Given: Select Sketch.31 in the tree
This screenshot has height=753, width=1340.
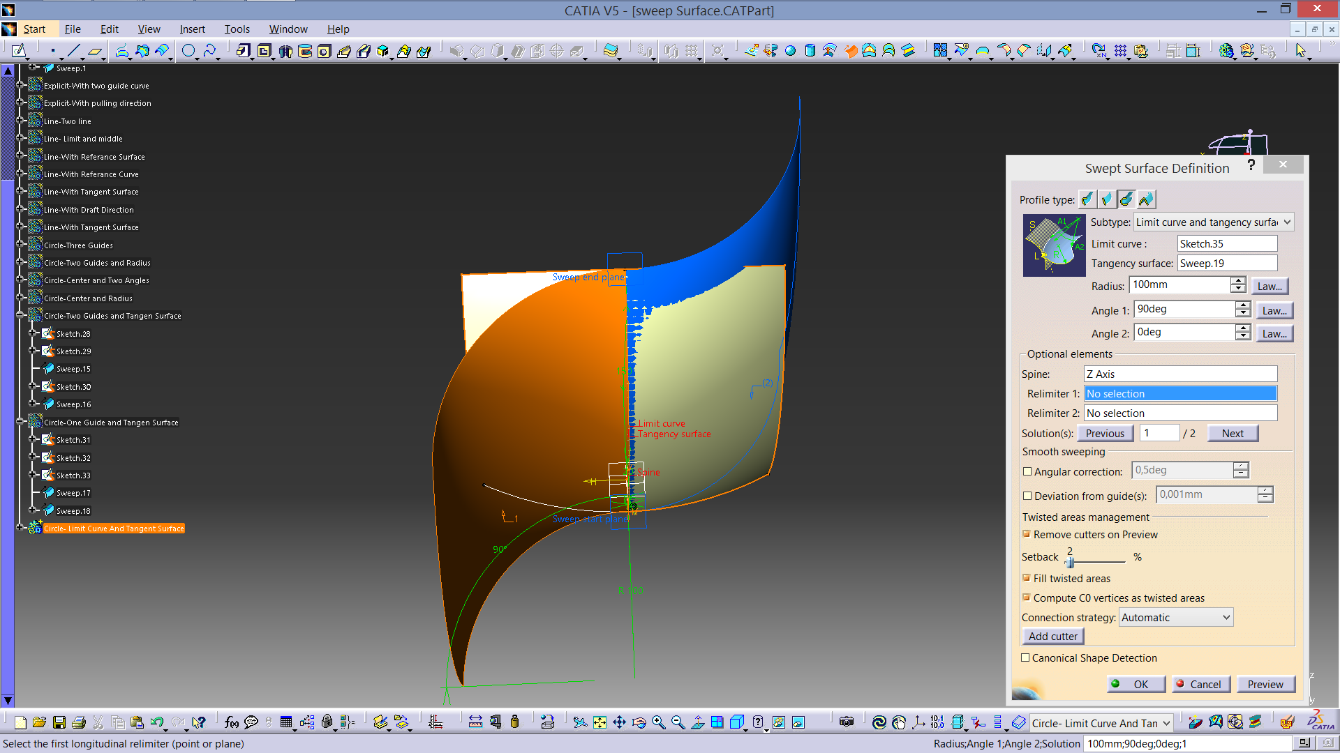Looking at the screenshot, I should pyautogui.click(x=73, y=440).
